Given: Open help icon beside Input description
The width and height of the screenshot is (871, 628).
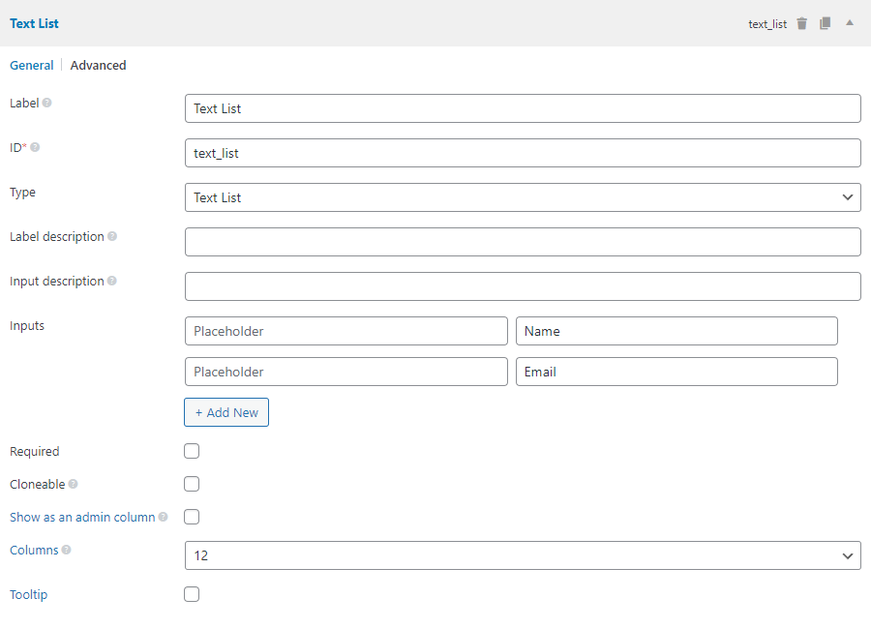Looking at the screenshot, I should [112, 281].
